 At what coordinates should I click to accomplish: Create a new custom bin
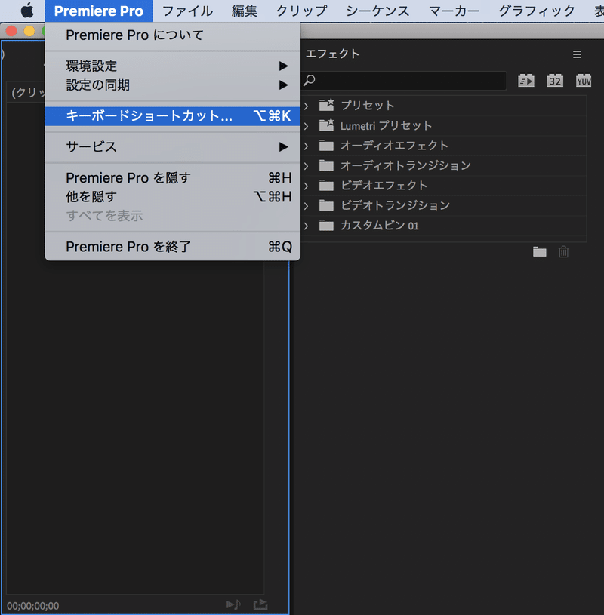[540, 251]
